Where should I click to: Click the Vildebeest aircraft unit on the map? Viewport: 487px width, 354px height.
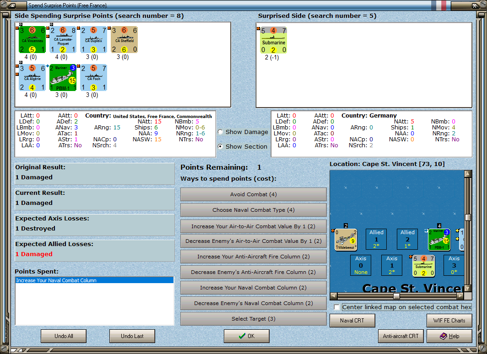346,240
